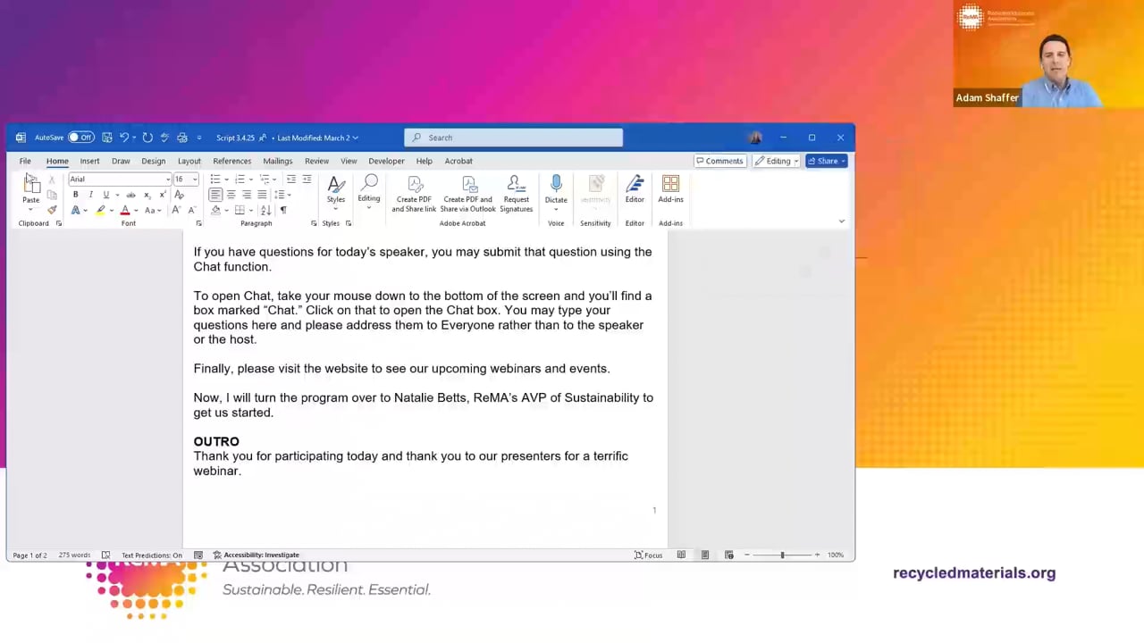Screen dimensions: 1144x643
Task: Click the Format Painter brush
Action: 52,210
